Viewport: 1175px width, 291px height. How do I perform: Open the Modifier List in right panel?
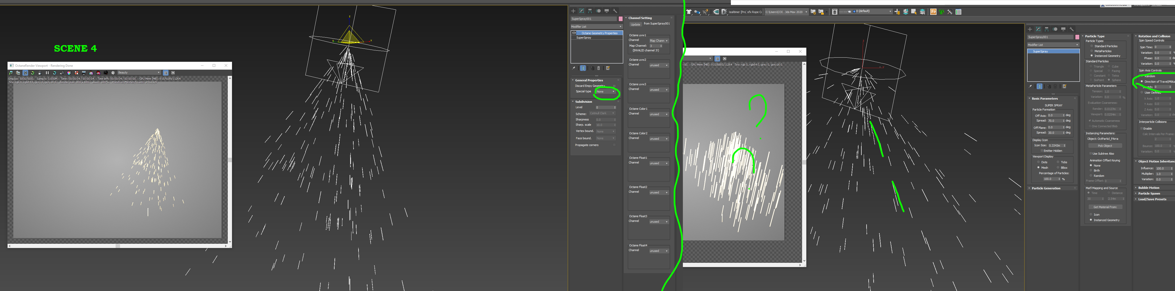(1053, 45)
